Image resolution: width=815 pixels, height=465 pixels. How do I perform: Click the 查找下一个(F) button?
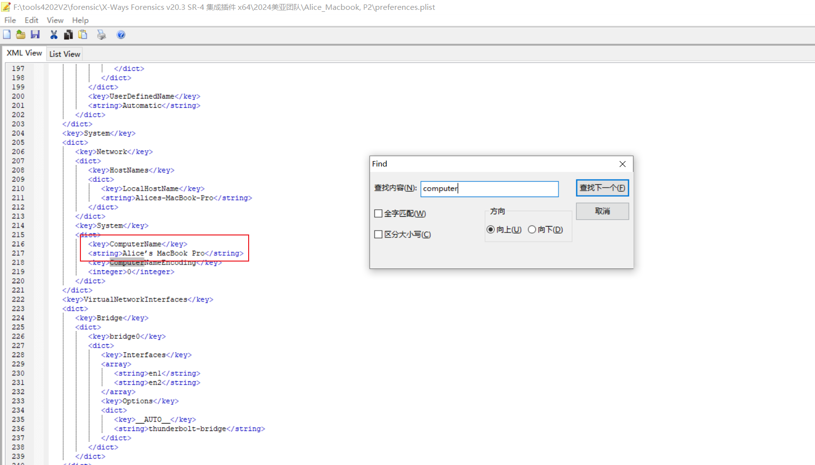point(602,188)
